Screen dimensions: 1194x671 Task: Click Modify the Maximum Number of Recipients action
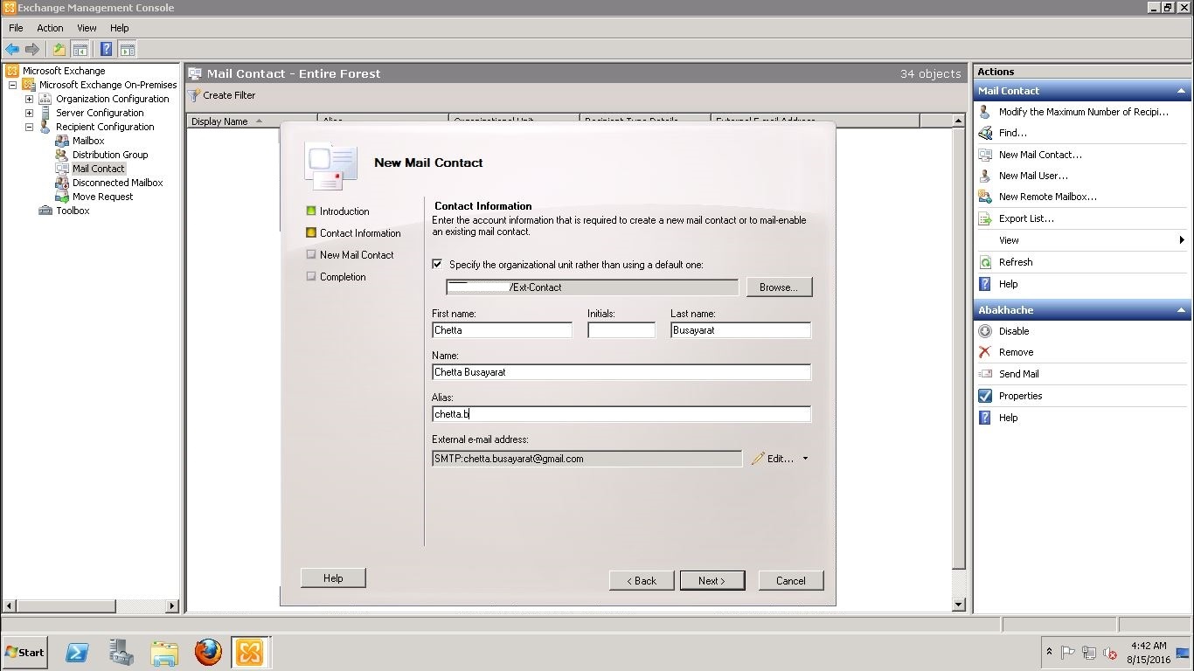pyautogui.click(x=1083, y=112)
